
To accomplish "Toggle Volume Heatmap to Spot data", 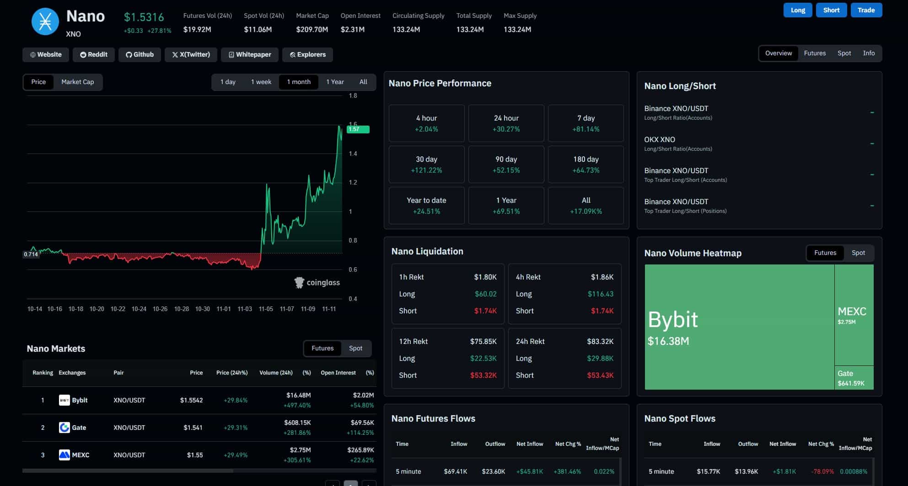I will point(859,253).
